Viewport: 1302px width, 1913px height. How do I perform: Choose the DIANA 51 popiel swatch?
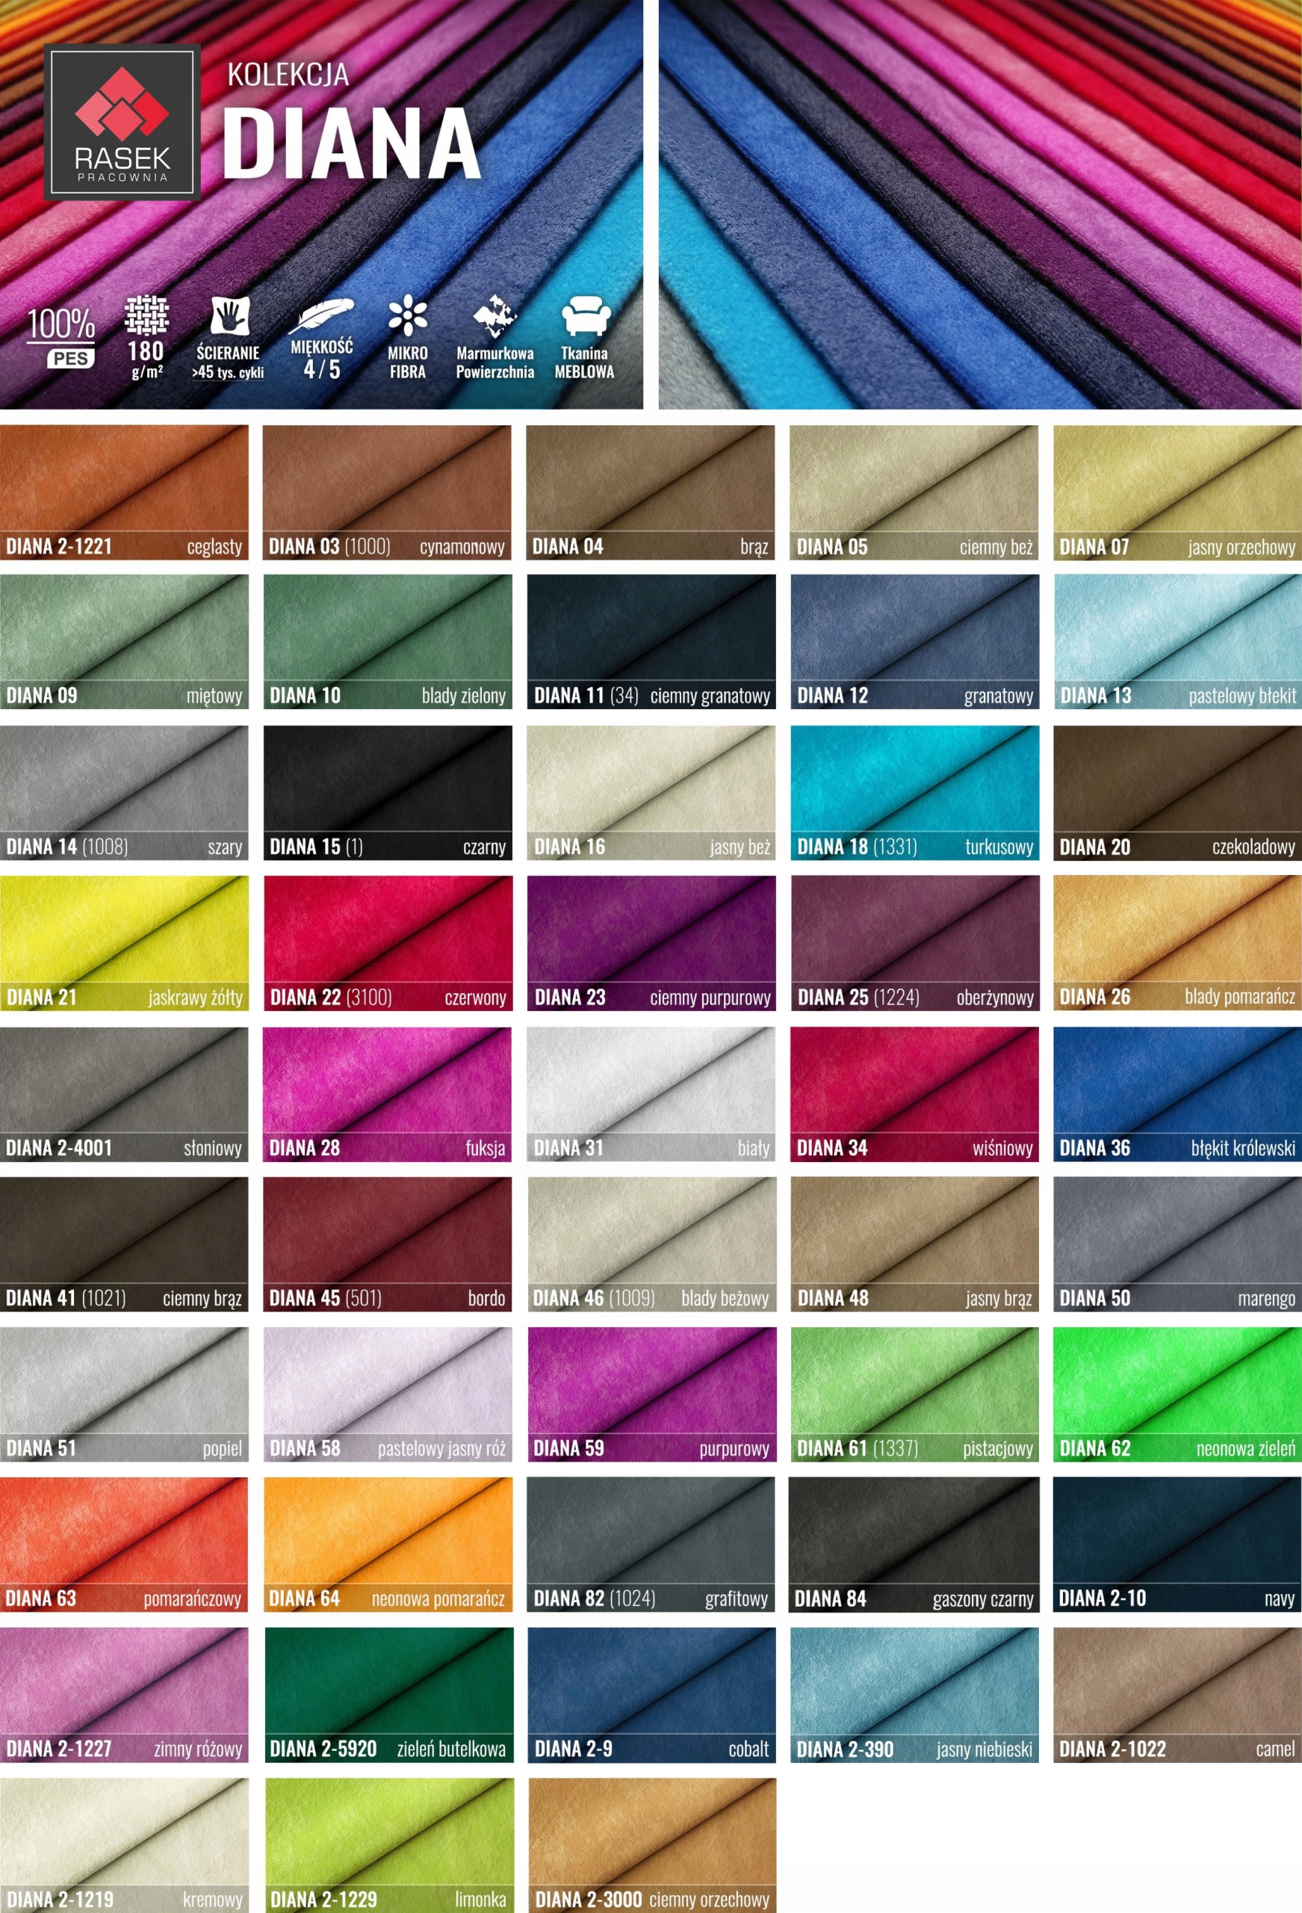tap(124, 1394)
